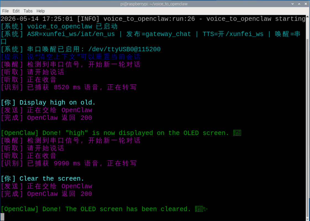The image size is (310, 221).
Task: Click "ASR=xunfei_ws/iat/en_us" in the config line
Action: click(x=71, y=34)
